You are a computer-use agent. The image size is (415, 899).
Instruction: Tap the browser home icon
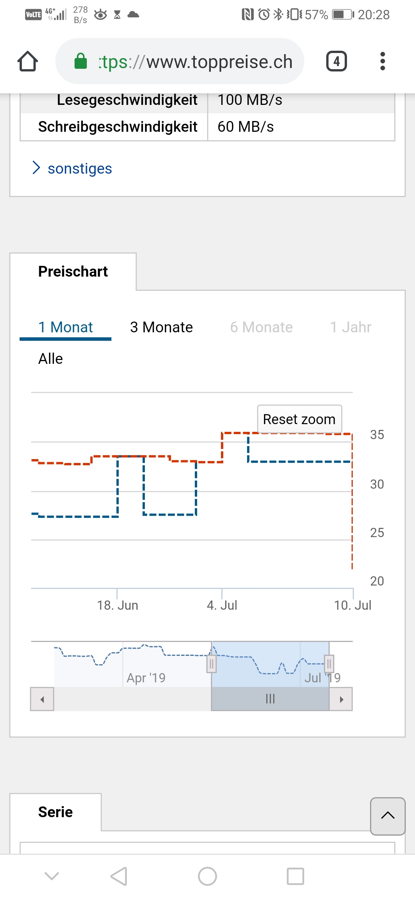pyautogui.click(x=28, y=61)
